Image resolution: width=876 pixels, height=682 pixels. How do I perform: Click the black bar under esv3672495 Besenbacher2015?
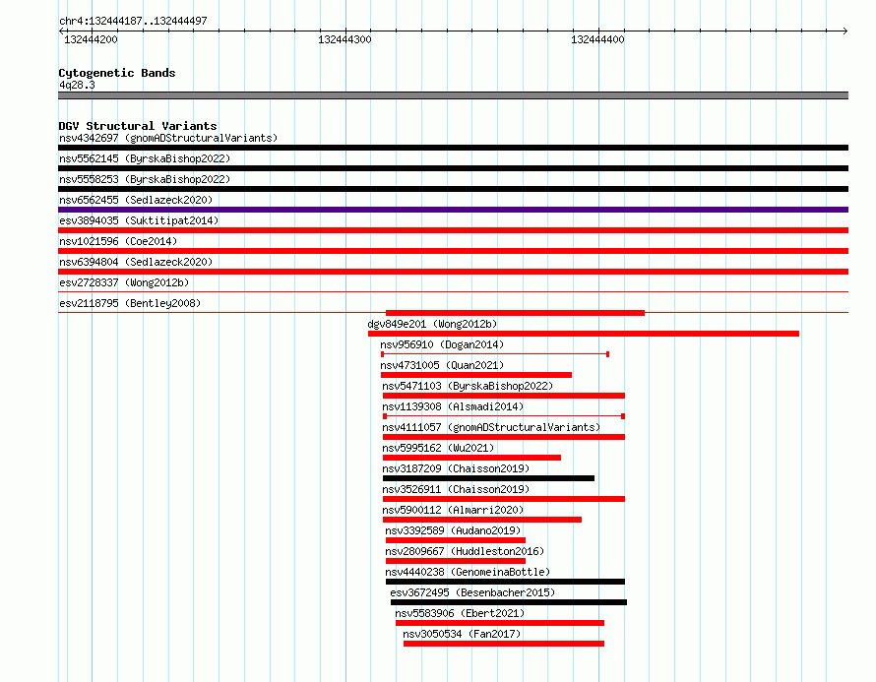click(509, 602)
